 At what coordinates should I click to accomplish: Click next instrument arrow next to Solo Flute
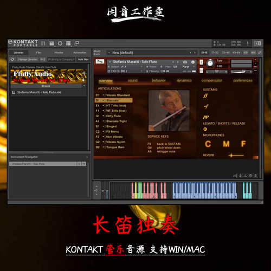click(x=178, y=62)
